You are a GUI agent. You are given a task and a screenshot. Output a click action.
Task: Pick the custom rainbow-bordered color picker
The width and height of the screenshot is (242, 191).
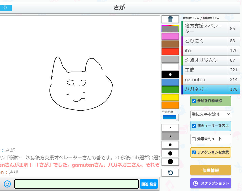(x=170, y=29)
